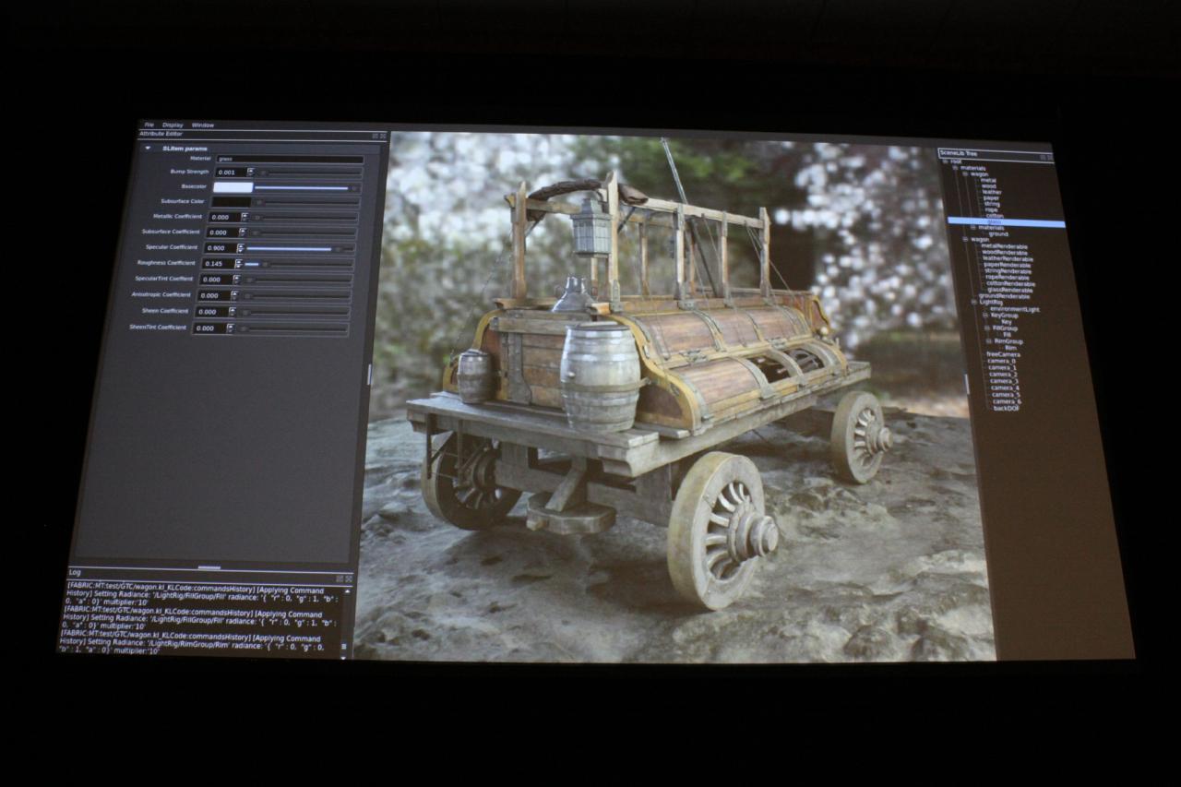This screenshot has height=787, width=1181.
Task: Click the SpecularTint Coefficient value field
Action: coord(216,280)
